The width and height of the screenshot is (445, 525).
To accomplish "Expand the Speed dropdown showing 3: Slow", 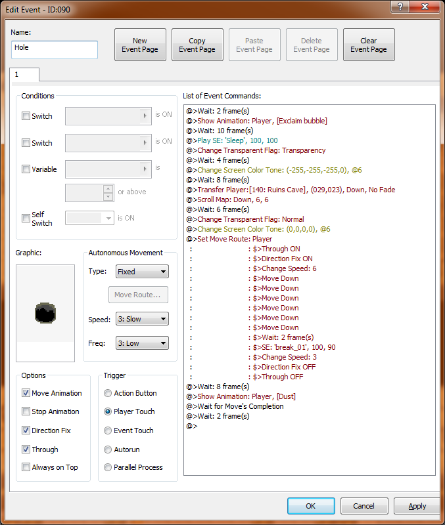I will 142,319.
